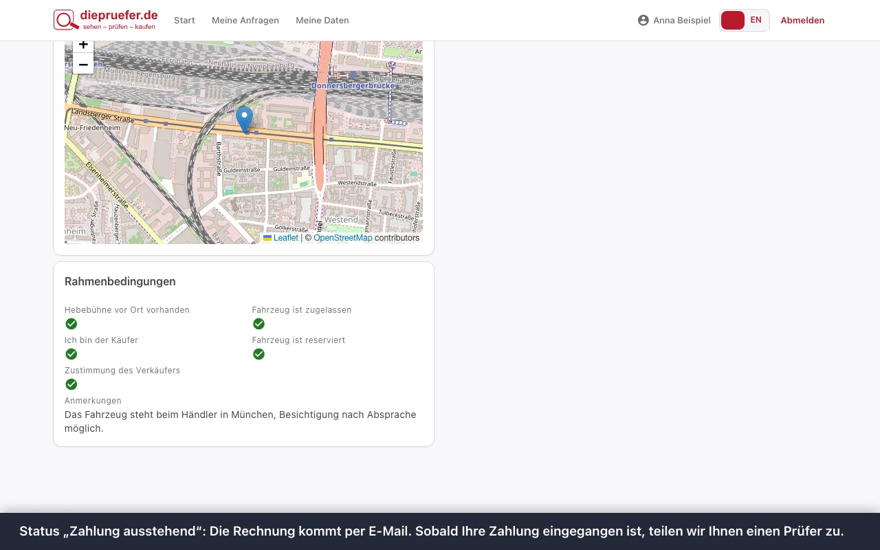Go to Meine Anfragen

245,21
